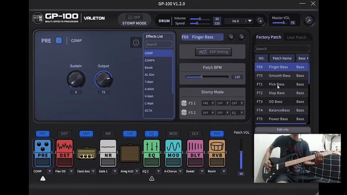Choose COMP4 in Effects List
This screenshot has height=195, width=347.
[158, 60]
